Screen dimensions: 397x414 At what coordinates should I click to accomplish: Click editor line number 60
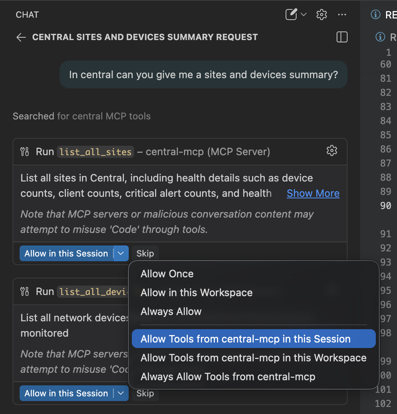pyautogui.click(x=385, y=64)
